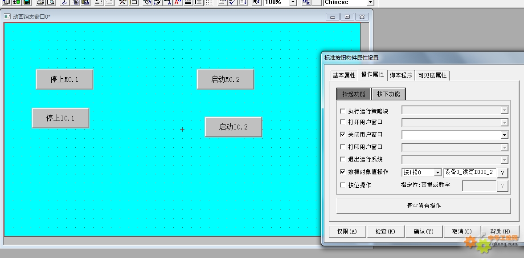This screenshot has width=524, height=258.
Task: Enable the 执行运行策略块 checkbox
Action: click(343, 111)
